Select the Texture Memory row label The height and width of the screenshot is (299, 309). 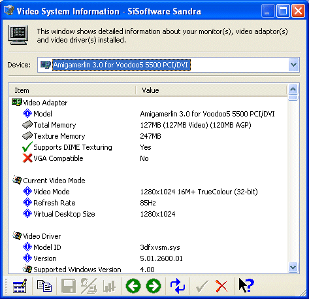[59, 136]
